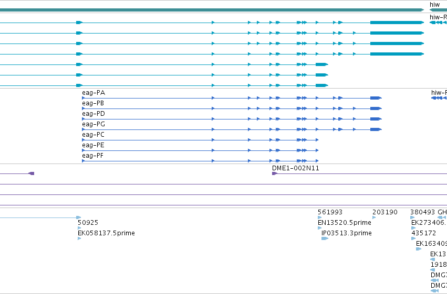Click the "hiw" gene label
The height and width of the screenshot is (294, 447).
pos(434,5)
